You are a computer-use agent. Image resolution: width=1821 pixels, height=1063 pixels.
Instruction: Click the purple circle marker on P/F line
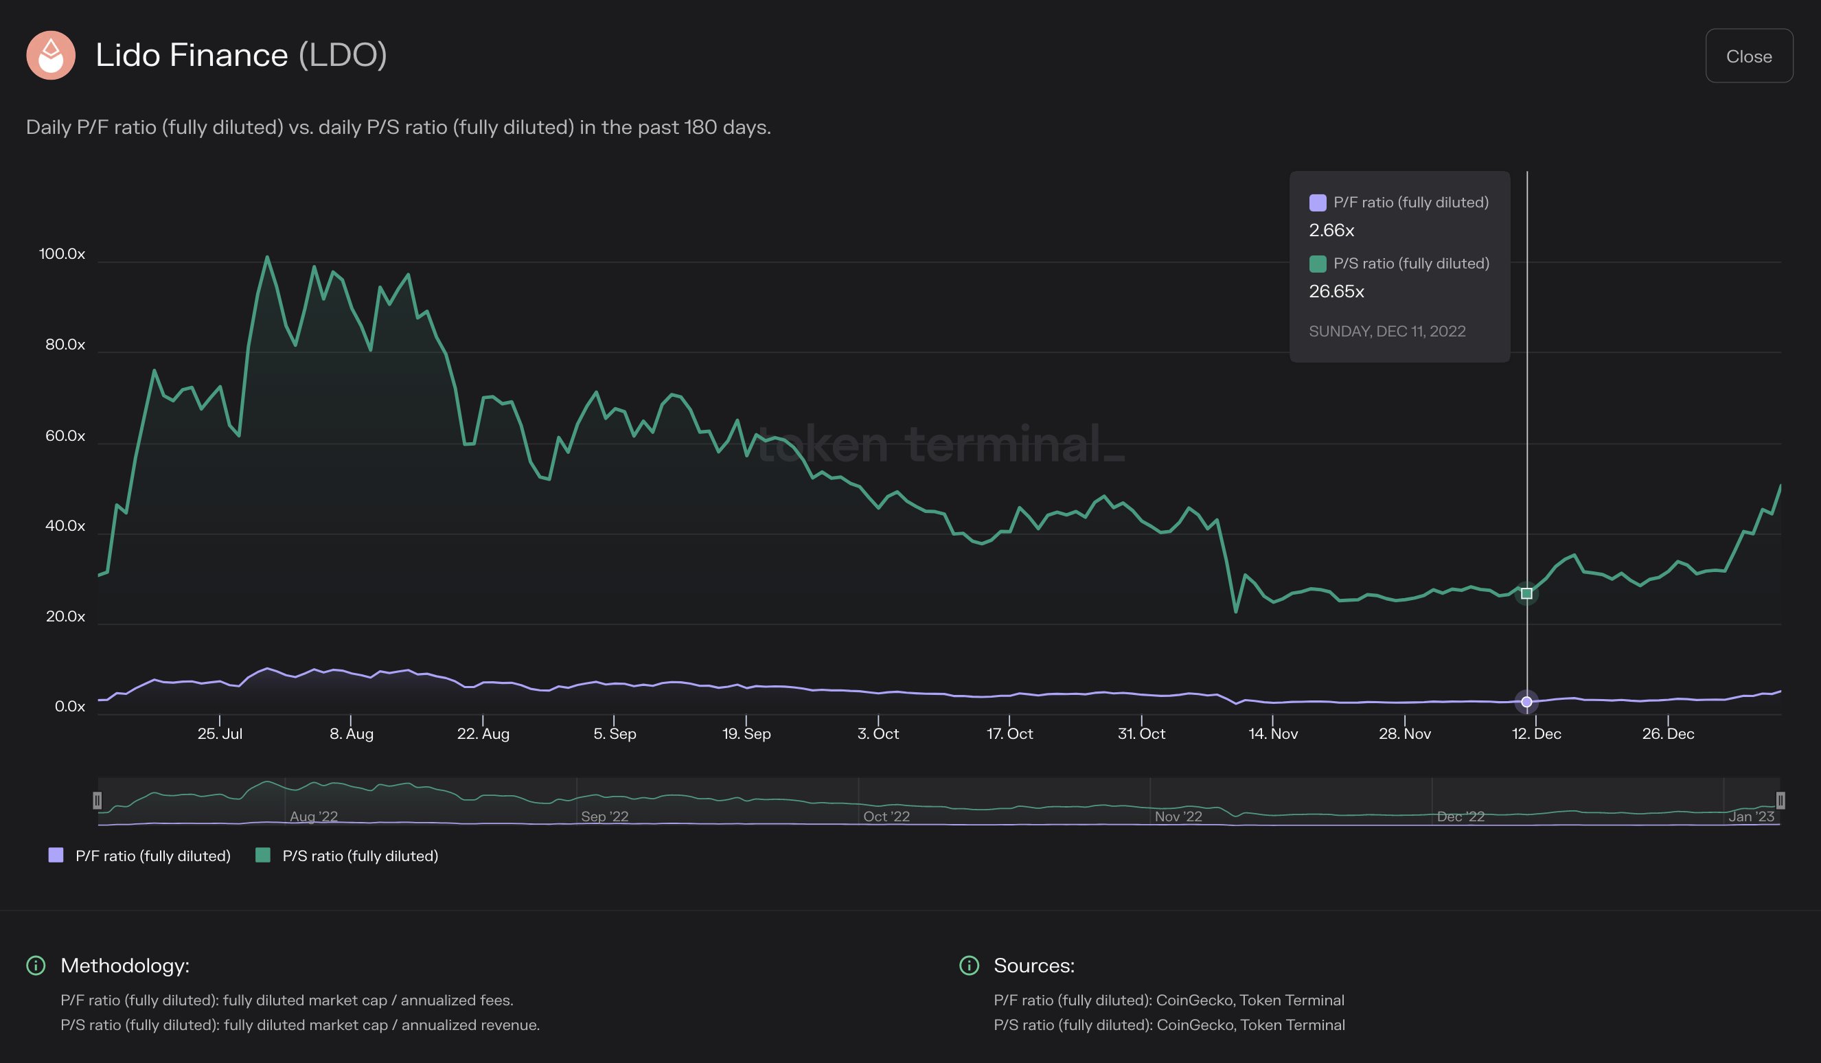point(1526,702)
